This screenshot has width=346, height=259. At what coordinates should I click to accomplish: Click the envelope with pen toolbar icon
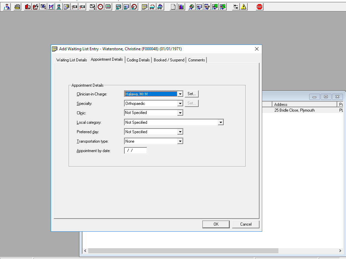coord(93,7)
